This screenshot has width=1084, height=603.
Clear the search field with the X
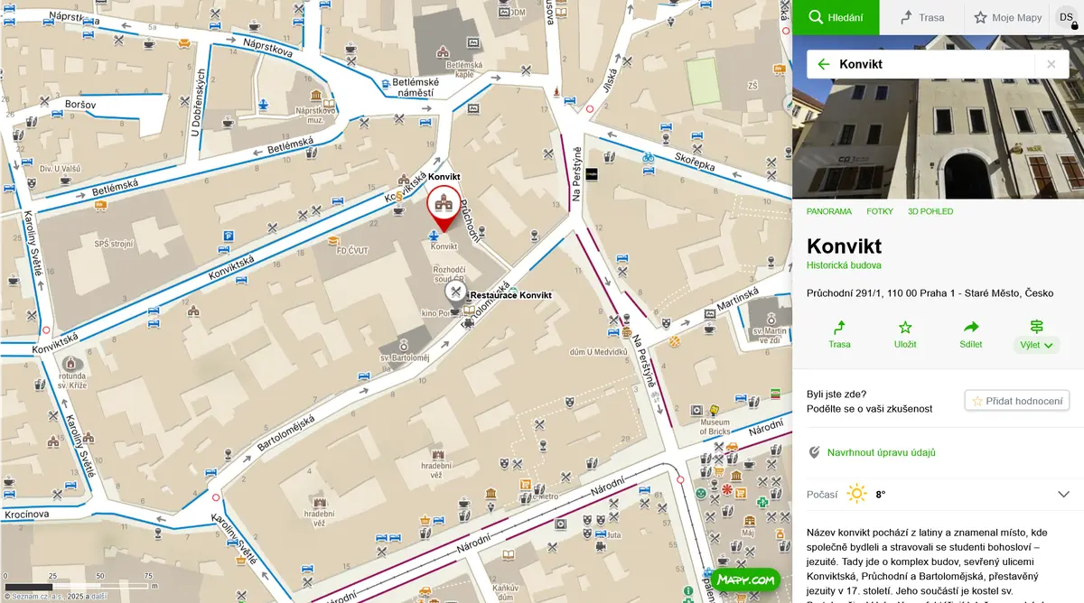click(1051, 64)
